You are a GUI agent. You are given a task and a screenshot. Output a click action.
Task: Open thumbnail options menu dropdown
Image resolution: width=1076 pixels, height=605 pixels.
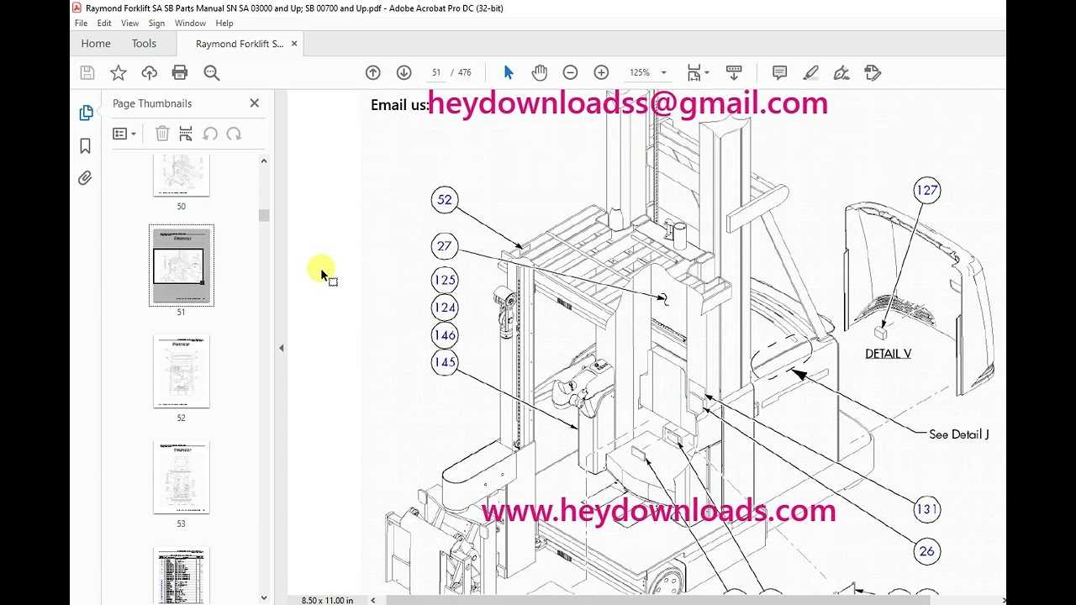click(x=124, y=134)
